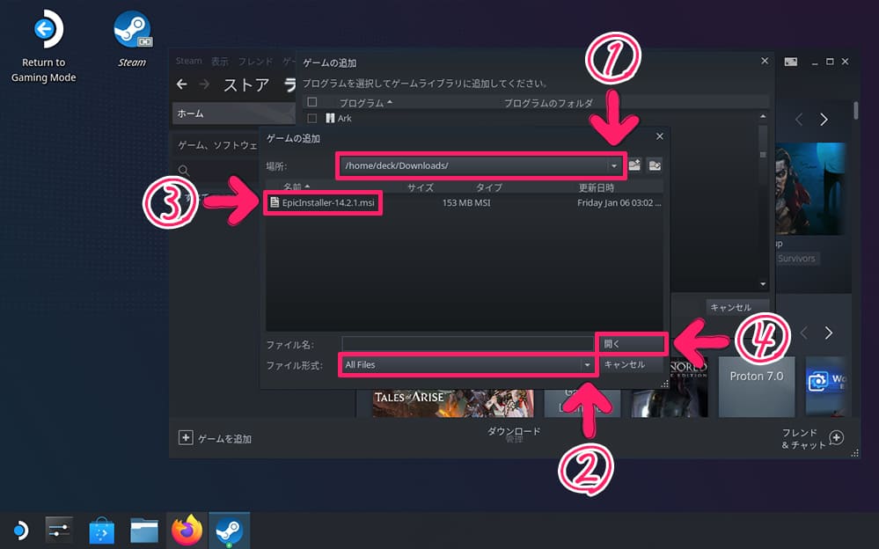Image resolution: width=879 pixels, height=549 pixels.
Task: Launch Firefox from the taskbar
Action: click(187, 530)
